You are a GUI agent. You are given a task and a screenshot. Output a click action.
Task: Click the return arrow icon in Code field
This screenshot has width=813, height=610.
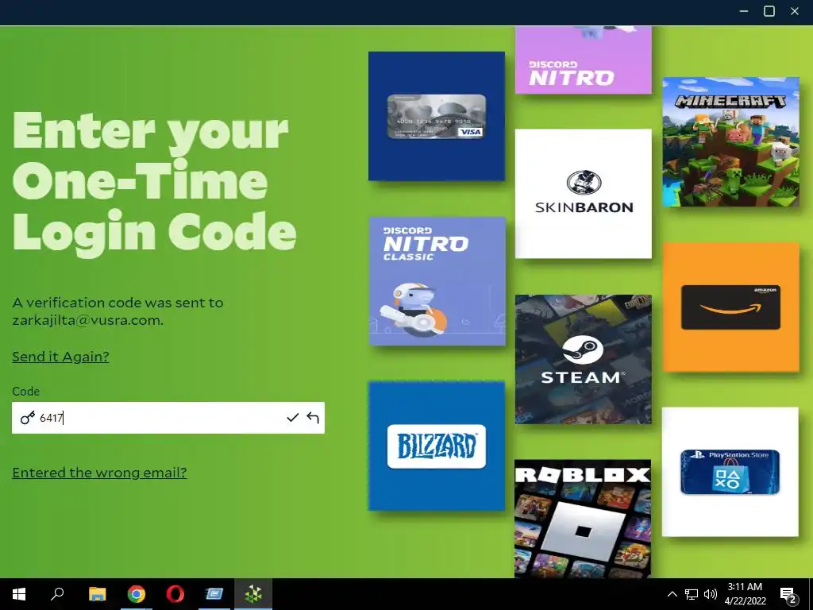coord(312,418)
